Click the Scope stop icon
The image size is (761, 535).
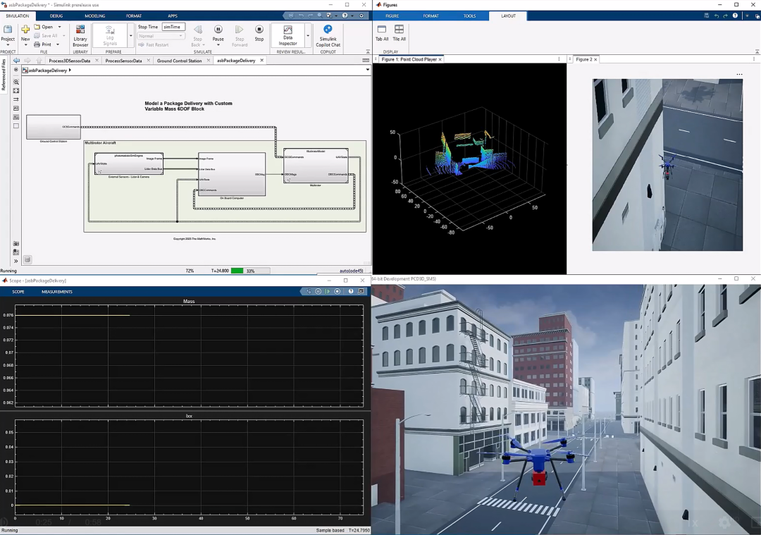pyautogui.click(x=338, y=291)
